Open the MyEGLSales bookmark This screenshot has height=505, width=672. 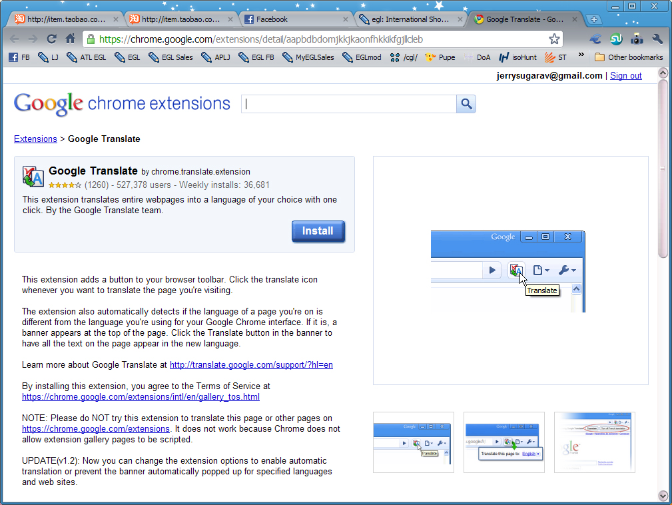[308, 57]
